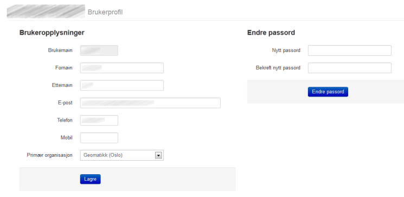Focus the Bekreft nytt passord field

coord(349,68)
